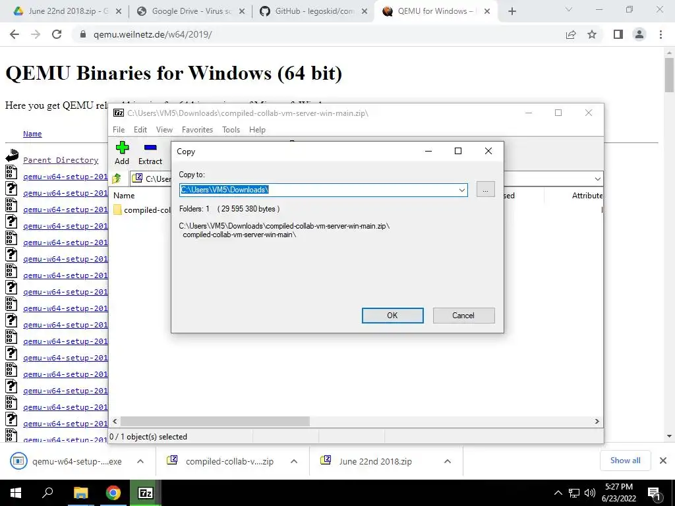675x506 pixels.
Task: Close the QEMU for Windows tab
Action: pos(487,12)
